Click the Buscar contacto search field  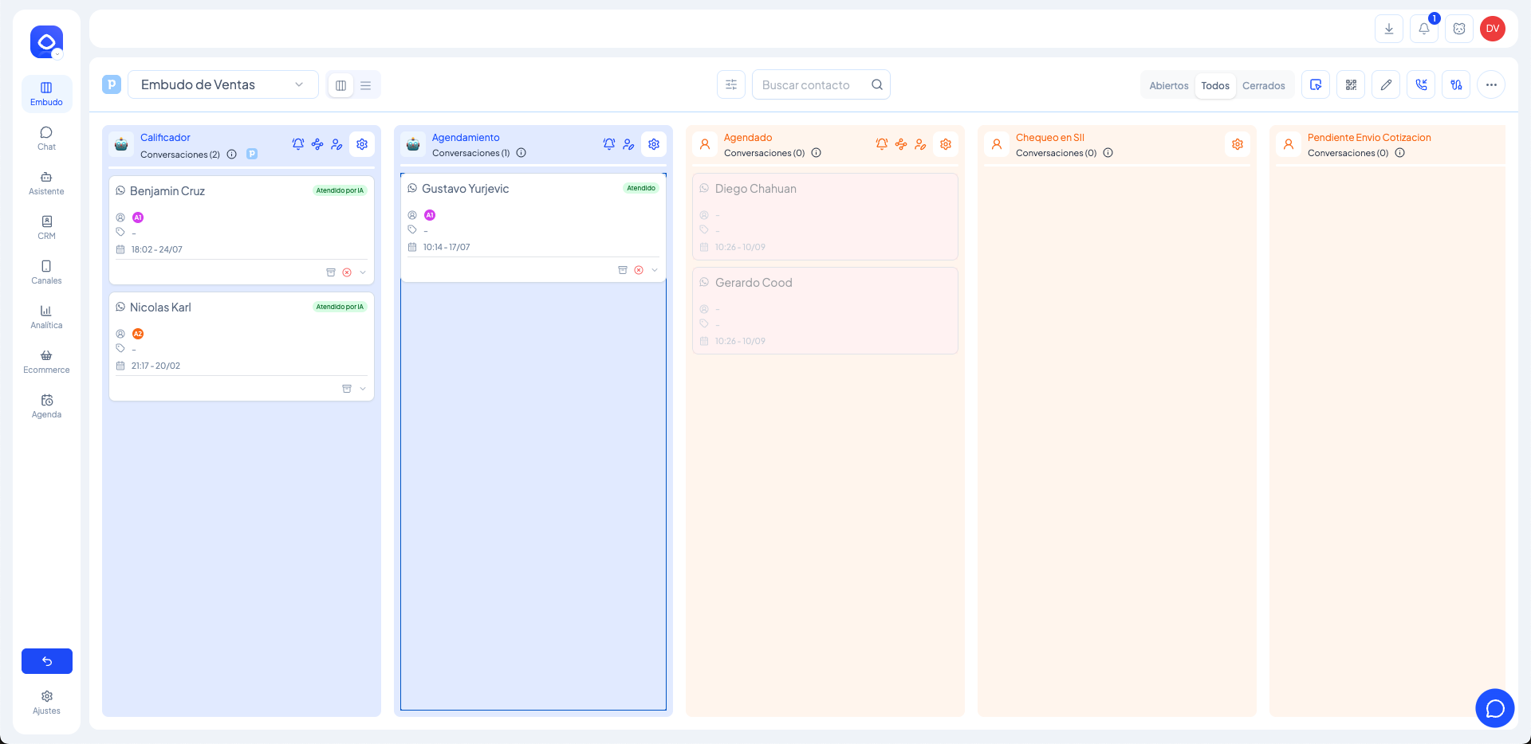[x=812, y=84]
